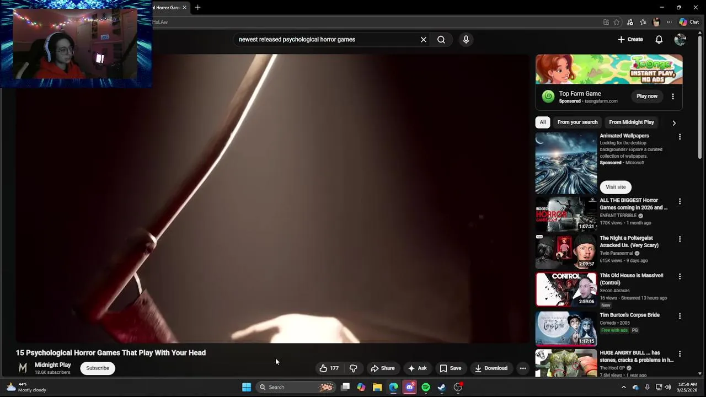Click the taskbar Search box
The height and width of the screenshot is (397, 706).
coord(296,387)
